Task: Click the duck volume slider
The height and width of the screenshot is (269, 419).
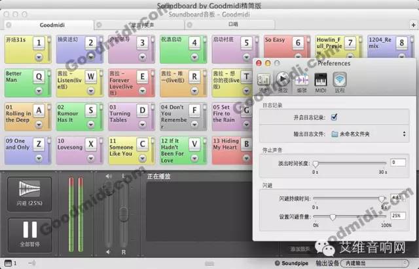Action: (x=350, y=217)
